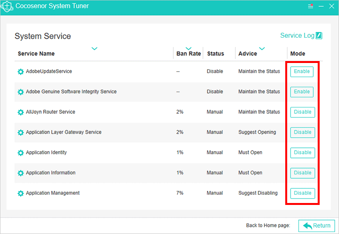
Task: Click Manual status of Application Management
Action: coord(215,193)
